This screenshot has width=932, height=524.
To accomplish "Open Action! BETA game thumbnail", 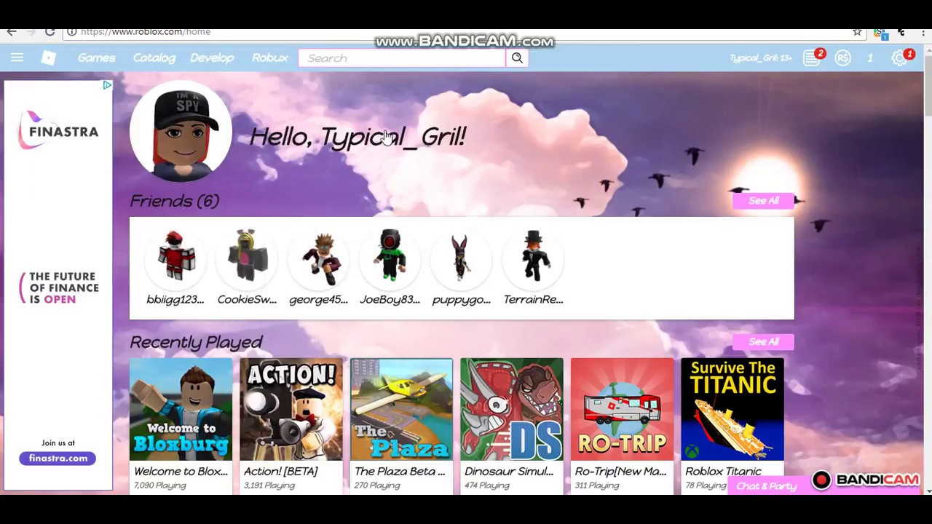I will pos(291,409).
